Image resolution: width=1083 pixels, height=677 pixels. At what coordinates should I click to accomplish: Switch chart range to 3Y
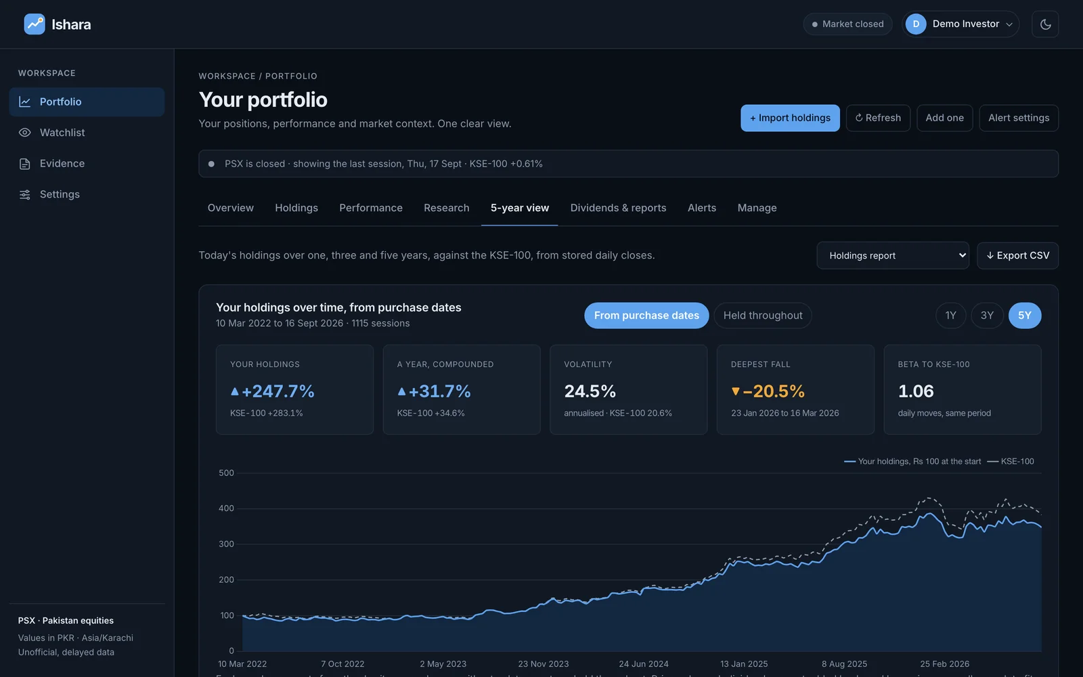click(x=988, y=315)
